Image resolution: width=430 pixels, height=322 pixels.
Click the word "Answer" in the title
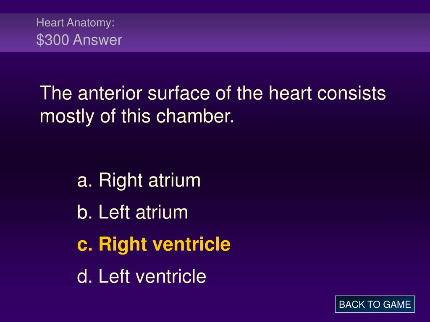pyautogui.click(x=97, y=40)
